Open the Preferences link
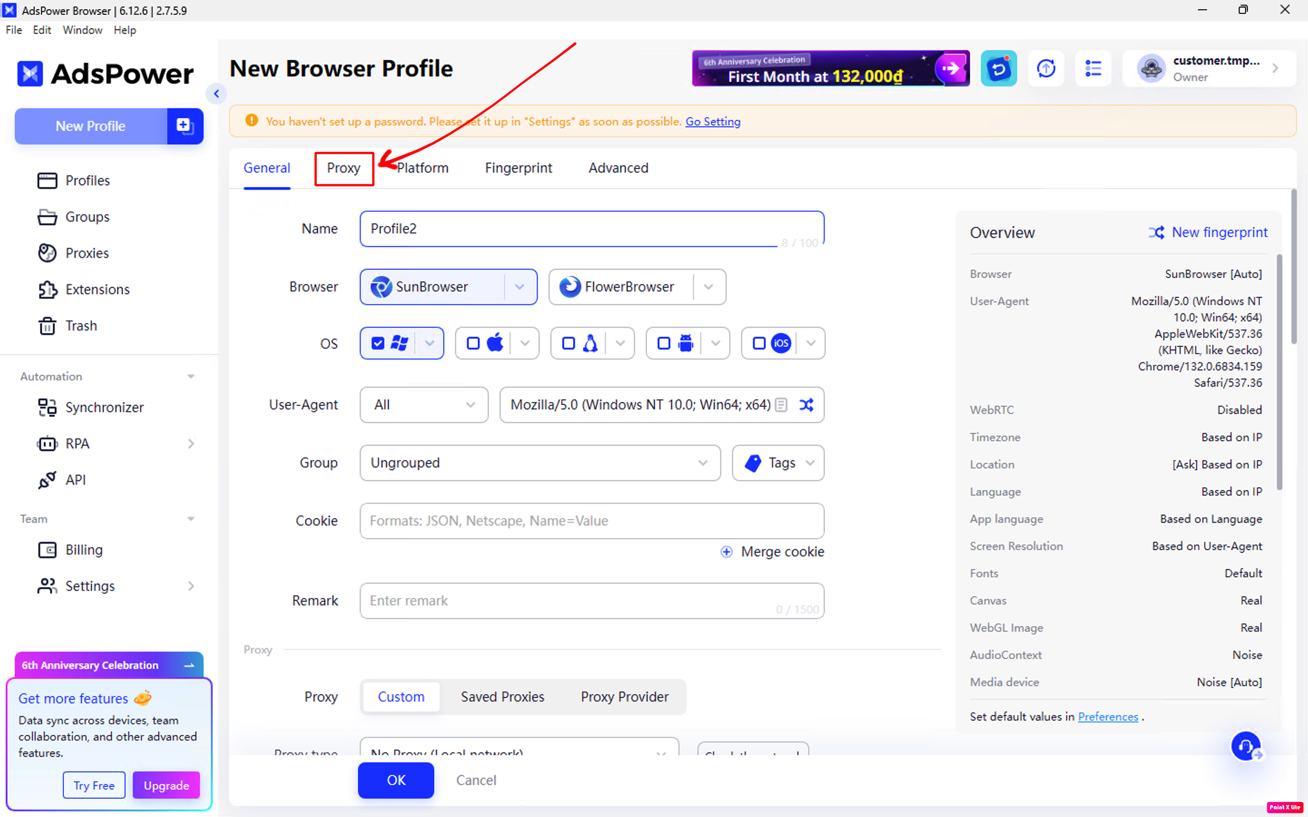1308x817 pixels. pos(1108,717)
